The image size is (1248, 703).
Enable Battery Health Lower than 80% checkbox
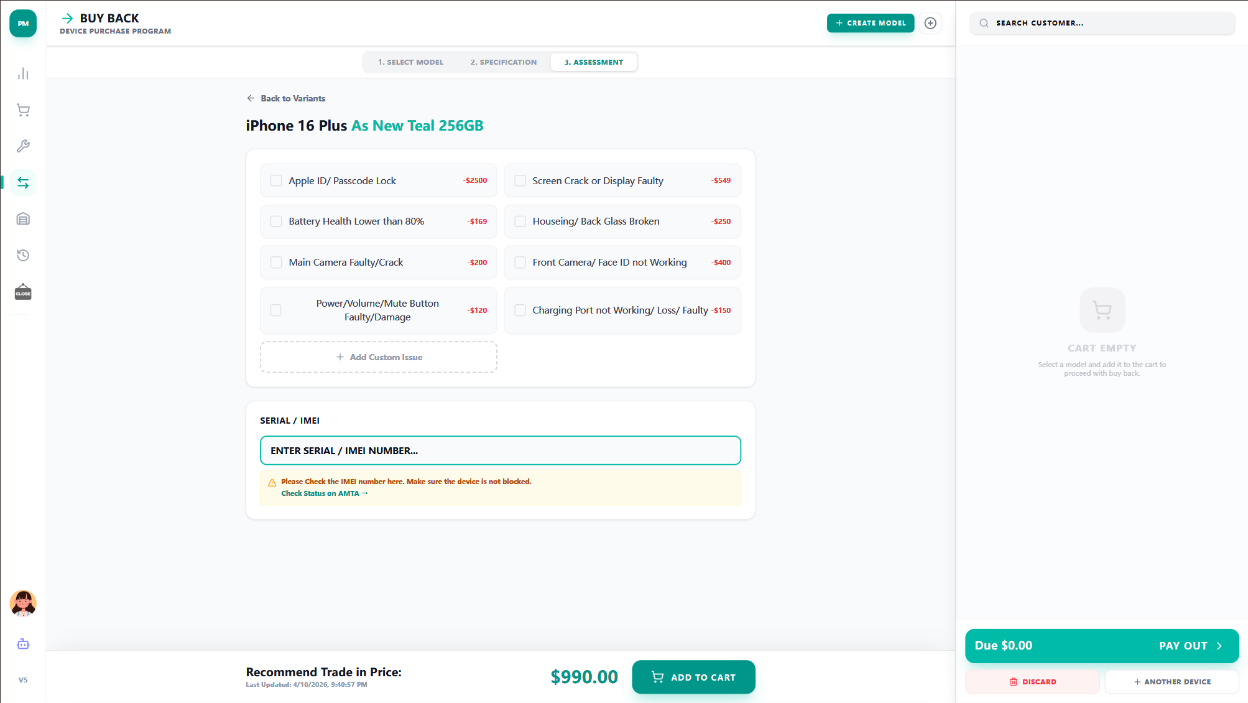click(276, 221)
